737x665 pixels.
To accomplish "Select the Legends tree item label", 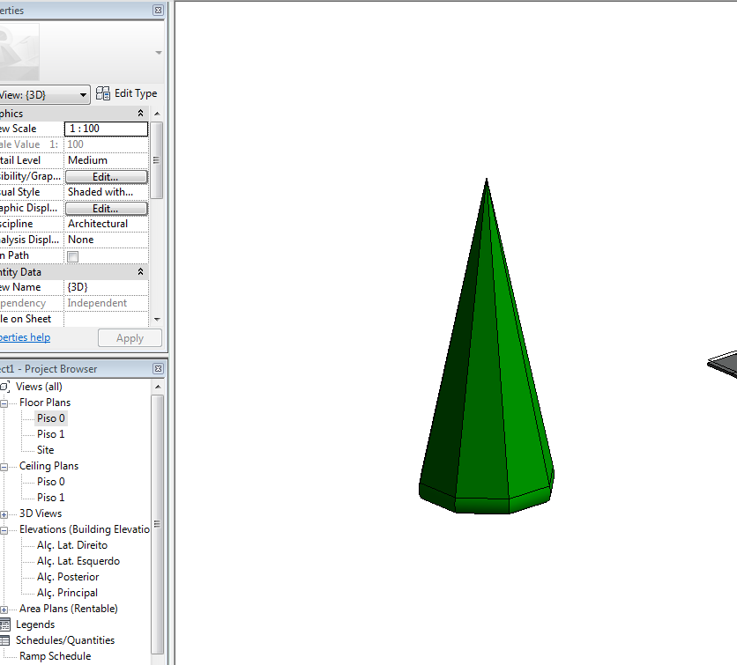I will coord(35,624).
